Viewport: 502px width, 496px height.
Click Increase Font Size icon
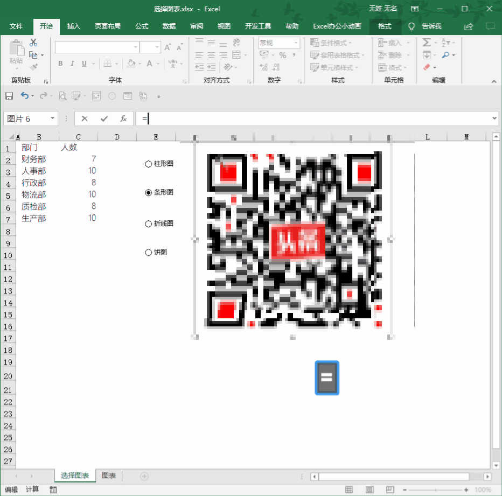[168, 47]
